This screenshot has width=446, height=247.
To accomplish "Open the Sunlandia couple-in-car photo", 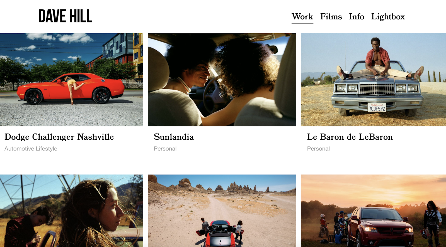I will click(222, 80).
